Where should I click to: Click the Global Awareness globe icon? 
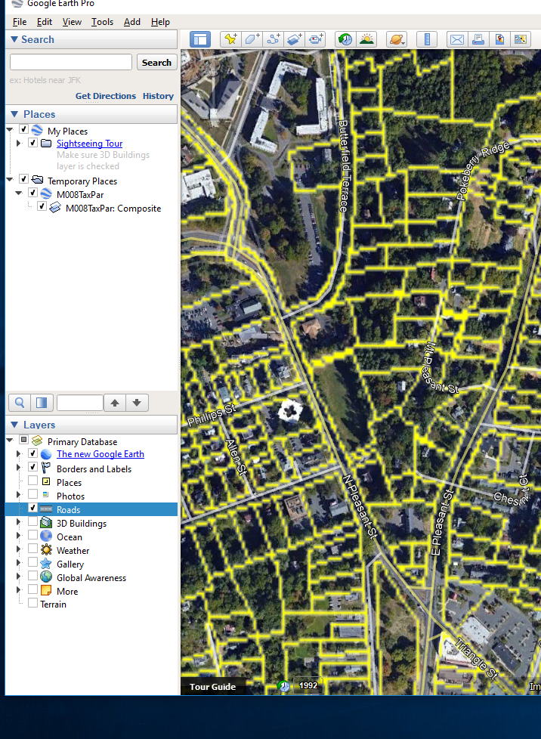pyautogui.click(x=46, y=577)
